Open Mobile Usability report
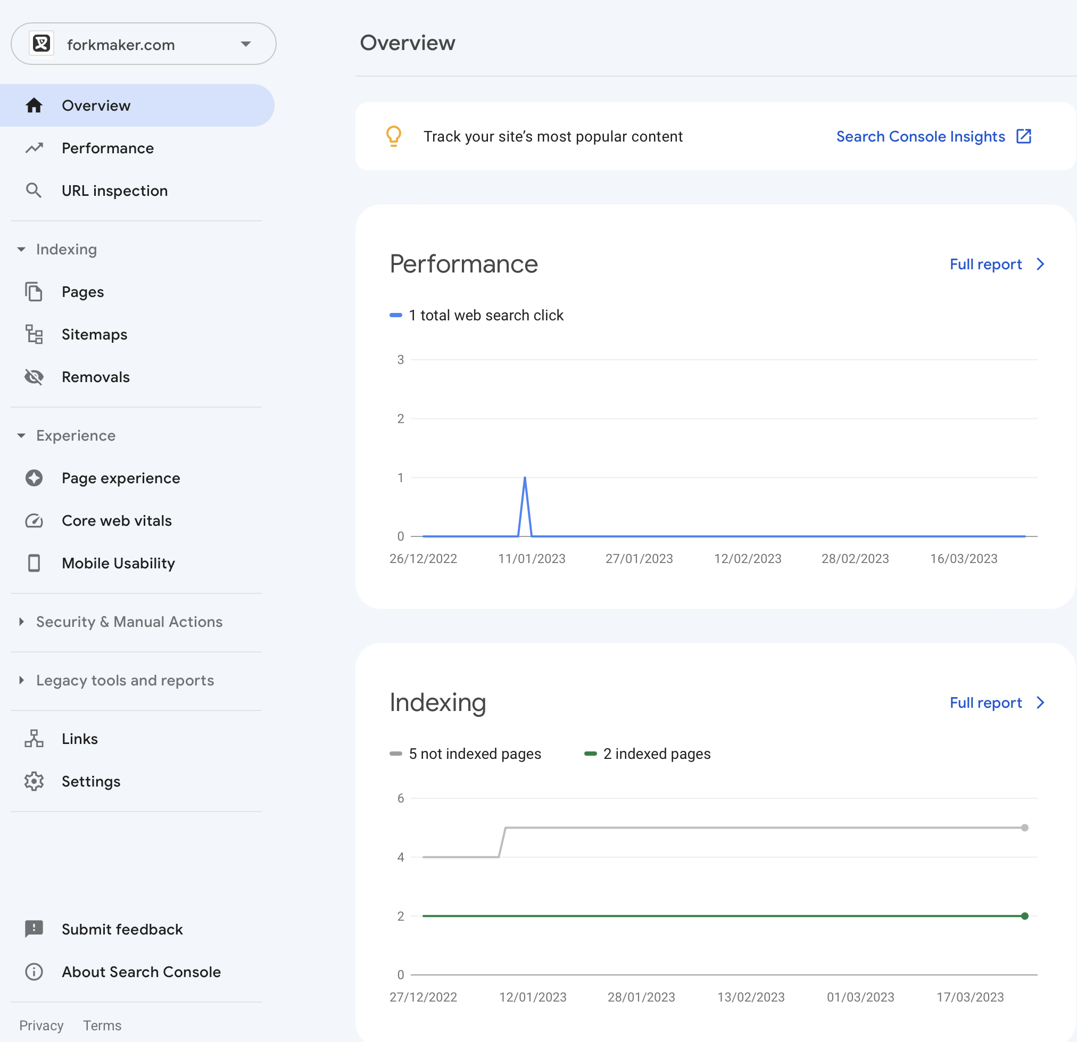 point(118,564)
